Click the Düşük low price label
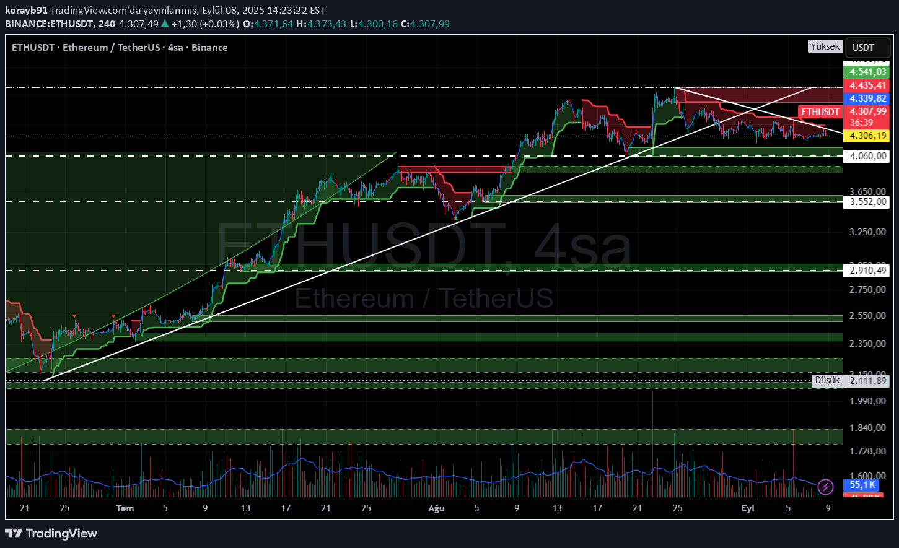The image size is (899, 548). tap(827, 380)
